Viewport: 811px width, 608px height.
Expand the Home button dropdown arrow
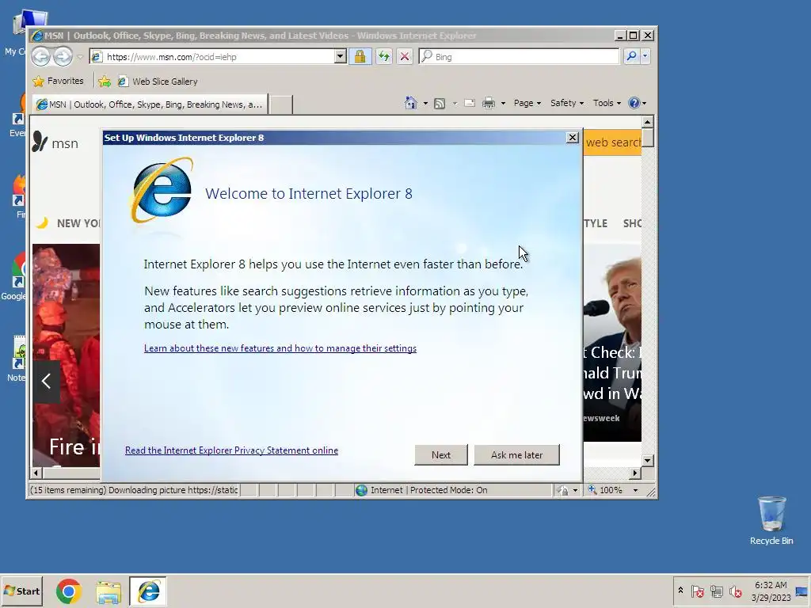tap(425, 104)
